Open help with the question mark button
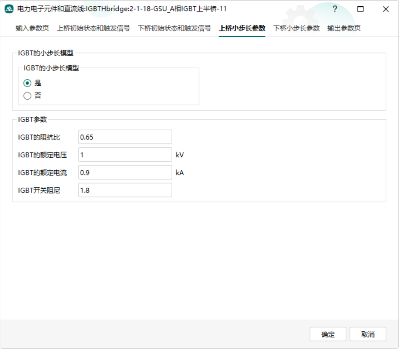This screenshot has width=399, height=349. click(x=335, y=9)
